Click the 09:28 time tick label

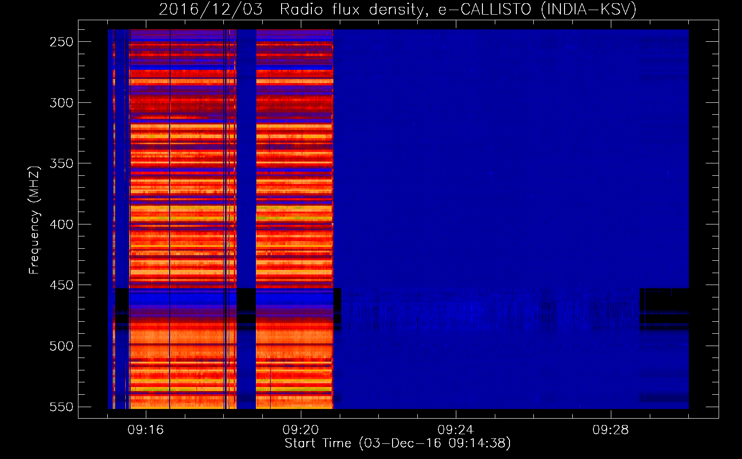(x=611, y=430)
